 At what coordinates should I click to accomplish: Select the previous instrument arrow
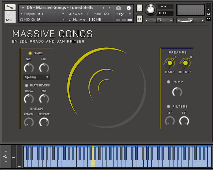click(103, 8)
